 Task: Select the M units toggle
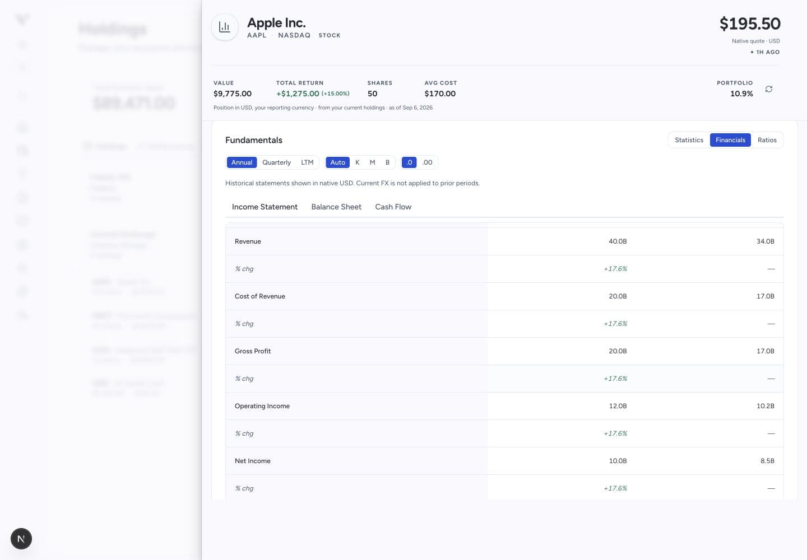pos(372,162)
